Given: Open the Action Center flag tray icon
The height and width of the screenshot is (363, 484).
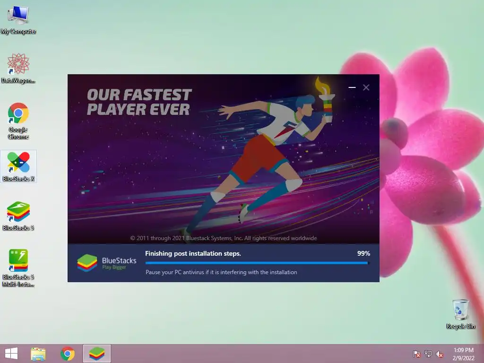Looking at the screenshot, I should [x=417, y=354].
